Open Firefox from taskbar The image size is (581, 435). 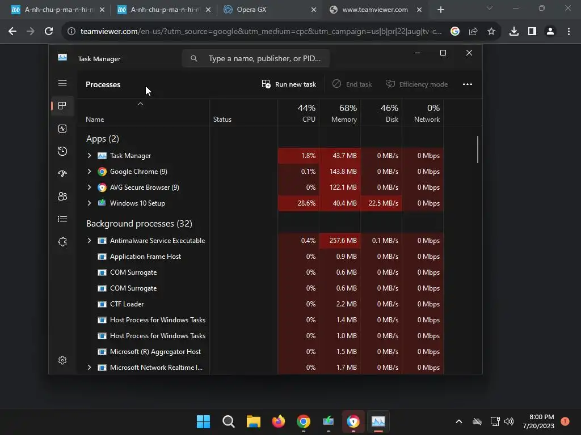(x=278, y=421)
